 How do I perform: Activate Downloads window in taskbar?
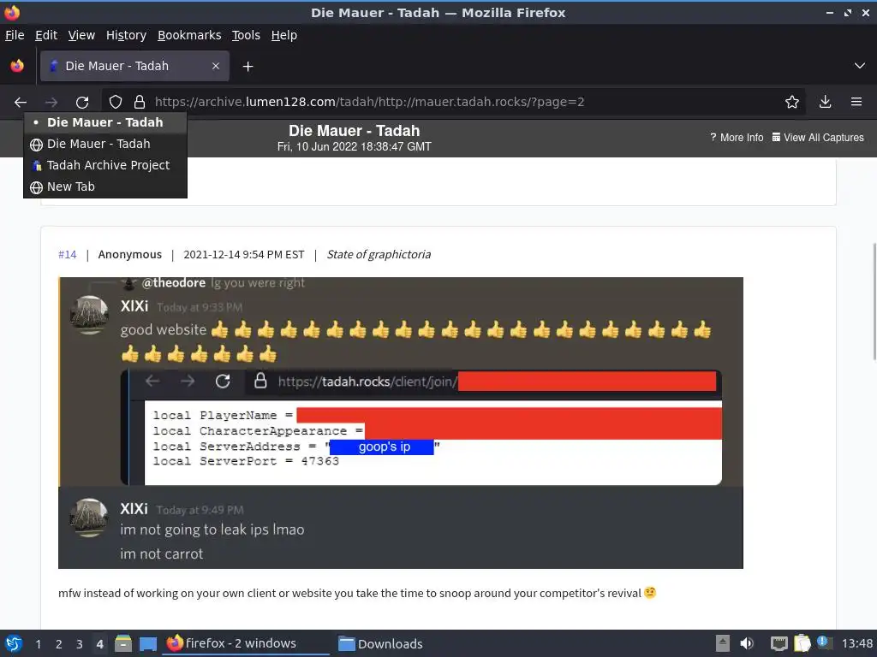tap(380, 643)
